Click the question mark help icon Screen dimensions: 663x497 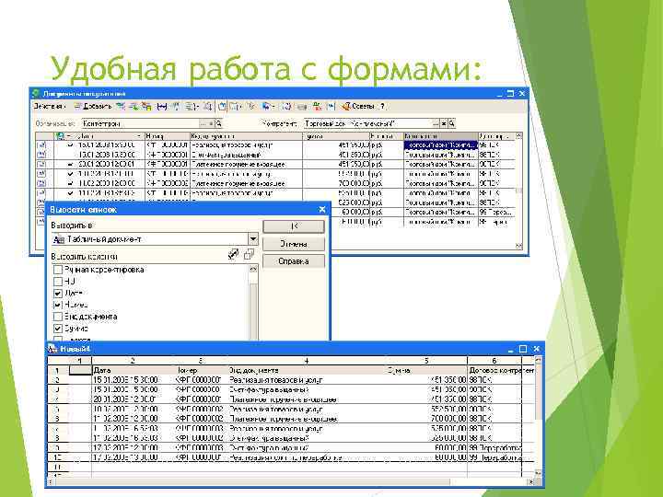coord(383,106)
